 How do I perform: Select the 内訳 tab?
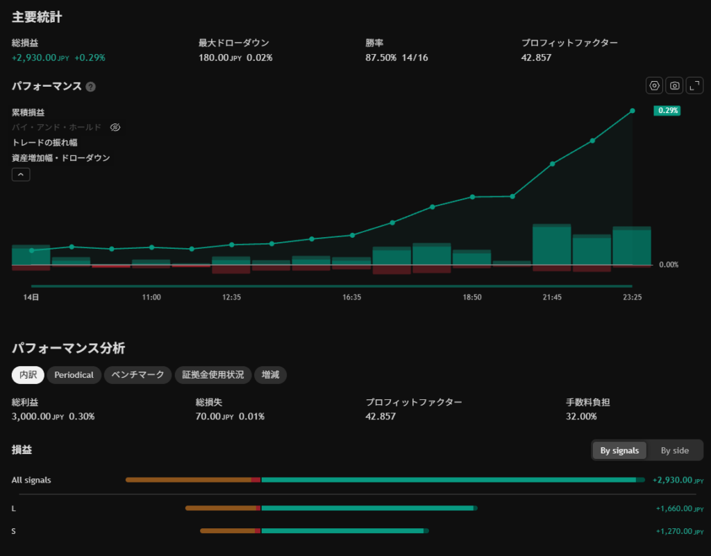point(28,375)
